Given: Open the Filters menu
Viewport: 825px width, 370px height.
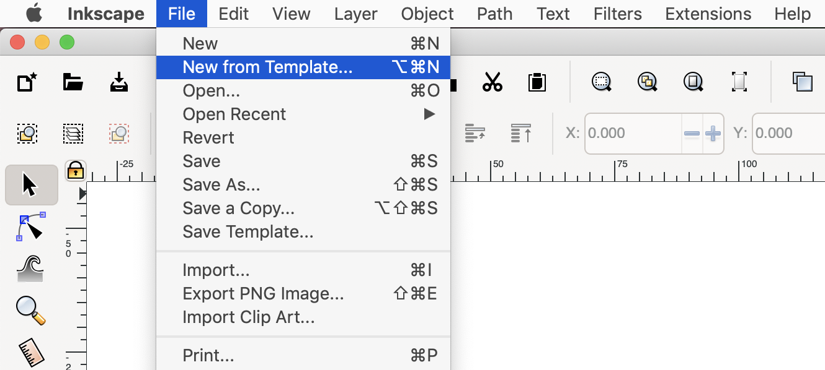Looking at the screenshot, I should tap(617, 14).
